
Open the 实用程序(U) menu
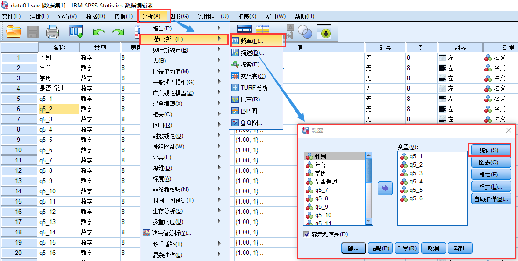coord(213,16)
